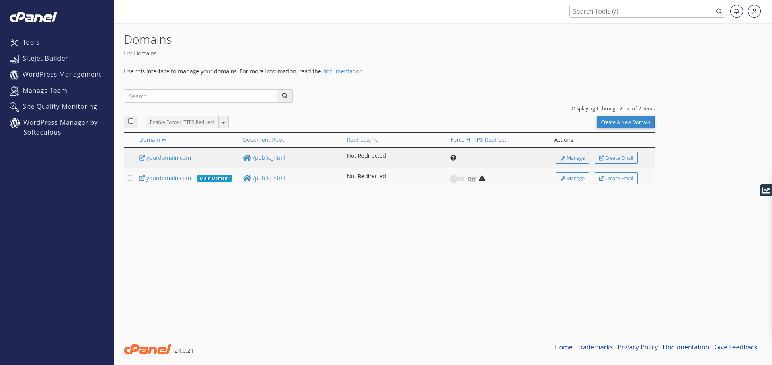Sort by Document Root column
Screen dimensions: 772x365
(263, 140)
